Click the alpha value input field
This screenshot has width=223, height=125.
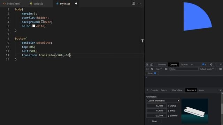tap(156, 106)
